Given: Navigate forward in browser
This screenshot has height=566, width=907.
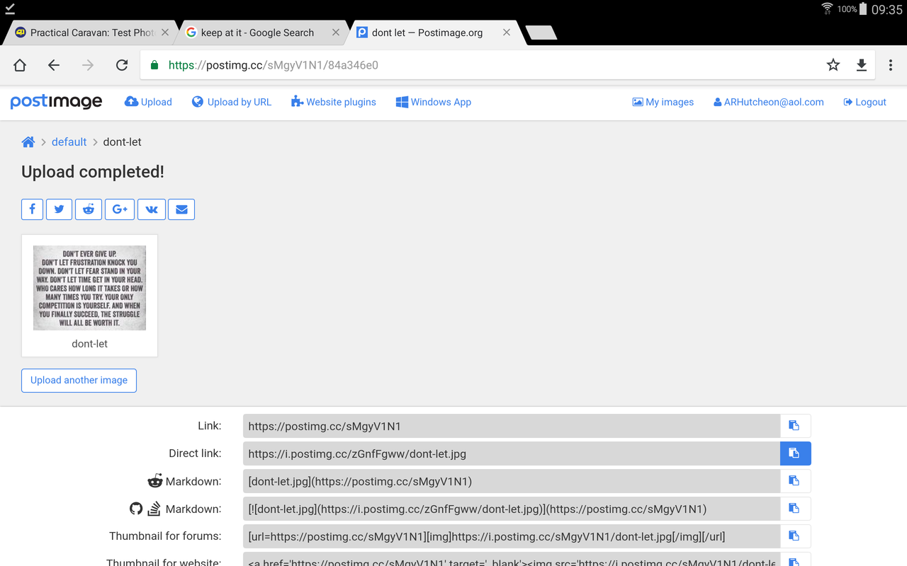Looking at the screenshot, I should pos(88,65).
